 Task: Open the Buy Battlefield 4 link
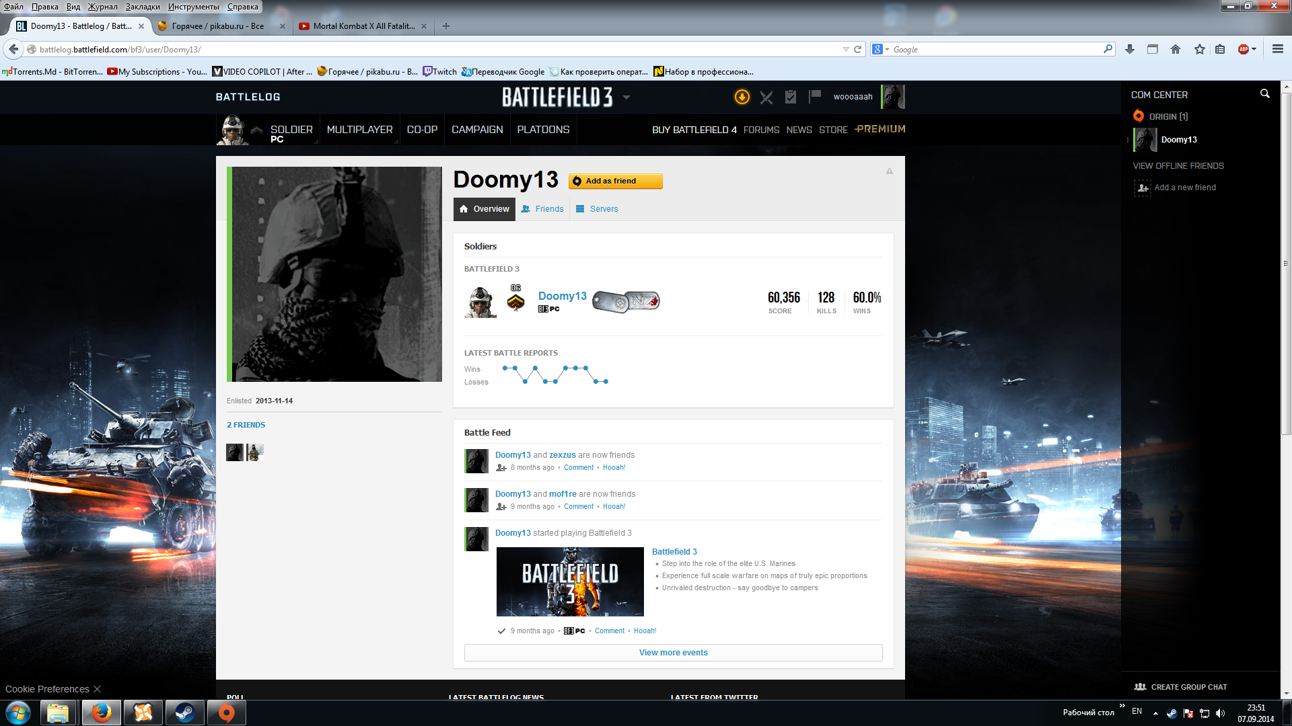(694, 130)
